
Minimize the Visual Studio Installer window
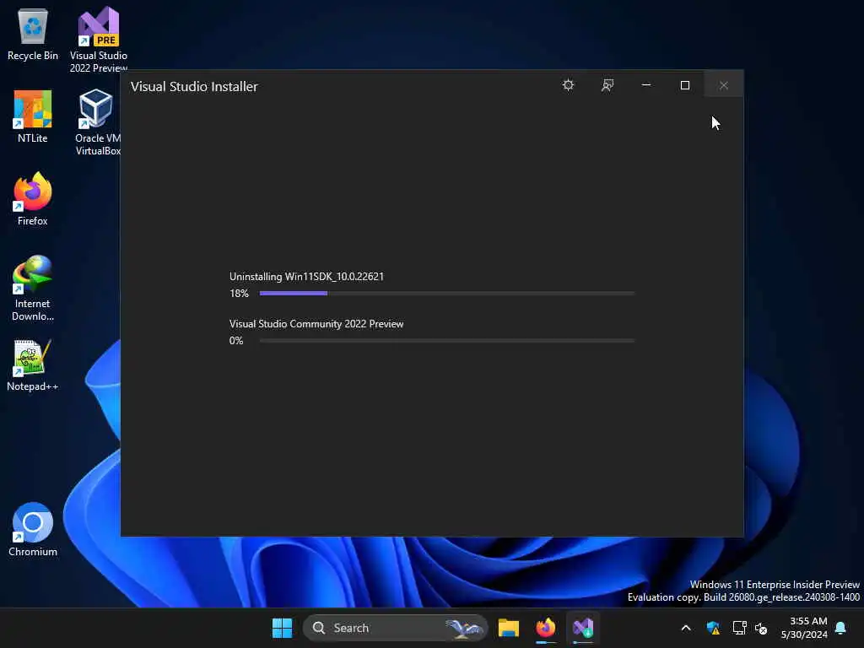click(x=645, y=85)
